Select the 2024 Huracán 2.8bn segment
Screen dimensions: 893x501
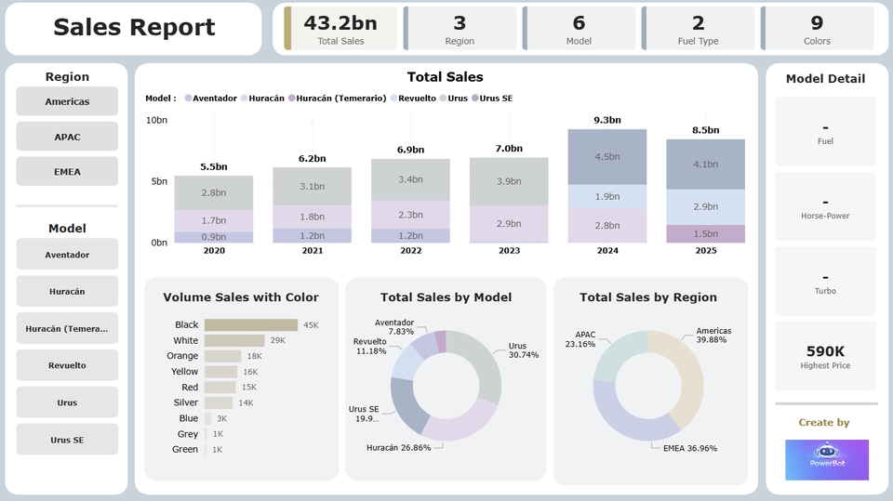pos(607,226)
